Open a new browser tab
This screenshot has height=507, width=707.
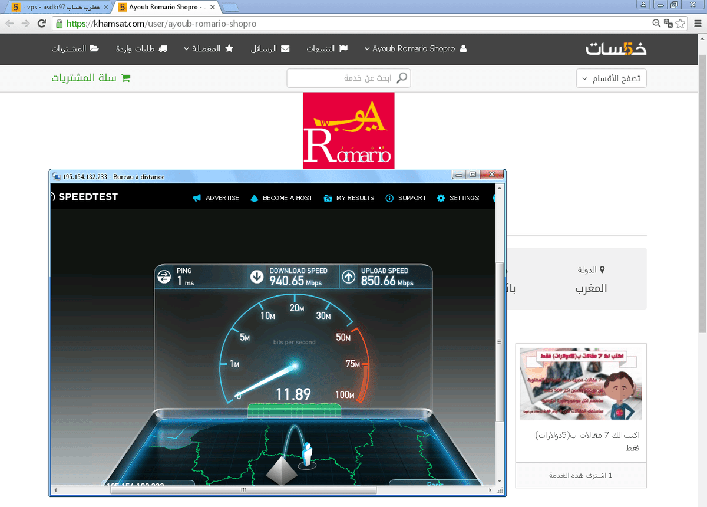tap(230, 8)
